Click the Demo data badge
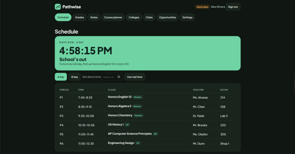 tap(202, 7)
